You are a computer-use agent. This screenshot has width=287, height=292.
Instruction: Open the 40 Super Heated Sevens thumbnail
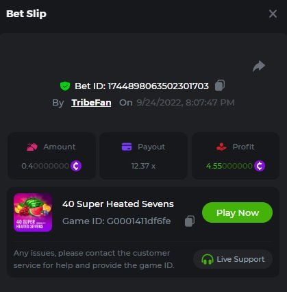33,212
